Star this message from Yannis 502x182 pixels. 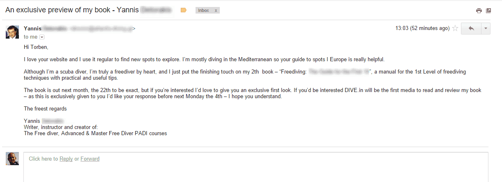pyautogui.click(x=455, y=29)
